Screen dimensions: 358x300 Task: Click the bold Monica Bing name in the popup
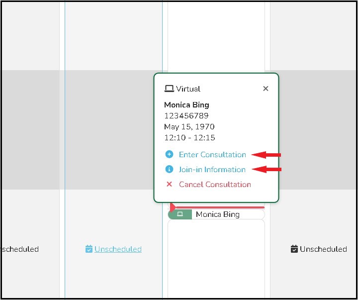(x=186, y=105)
